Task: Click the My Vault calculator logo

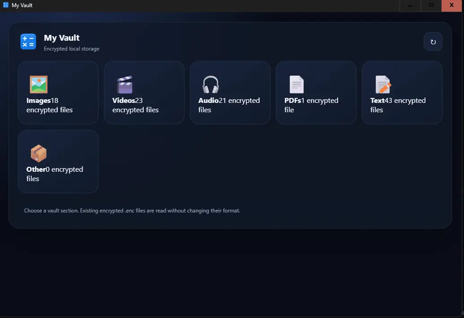Action: (x=28, y=42)
